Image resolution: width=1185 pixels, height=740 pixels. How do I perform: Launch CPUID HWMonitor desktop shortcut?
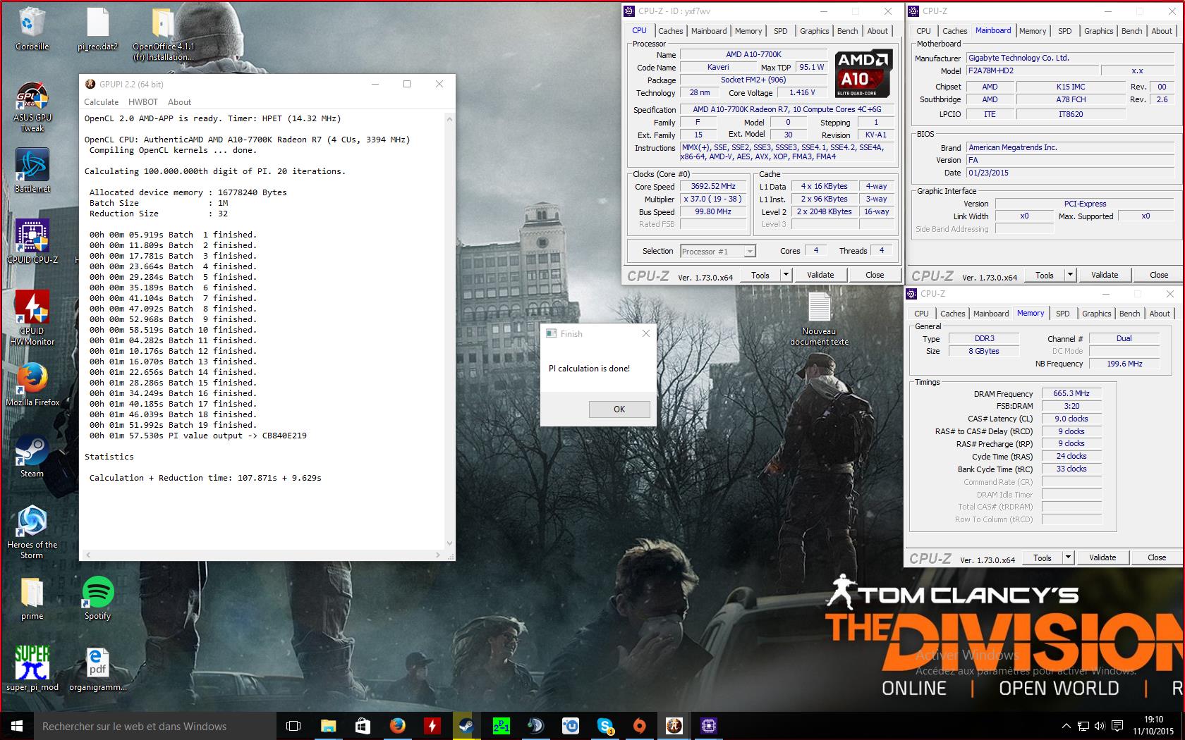[x=32, y=318]
